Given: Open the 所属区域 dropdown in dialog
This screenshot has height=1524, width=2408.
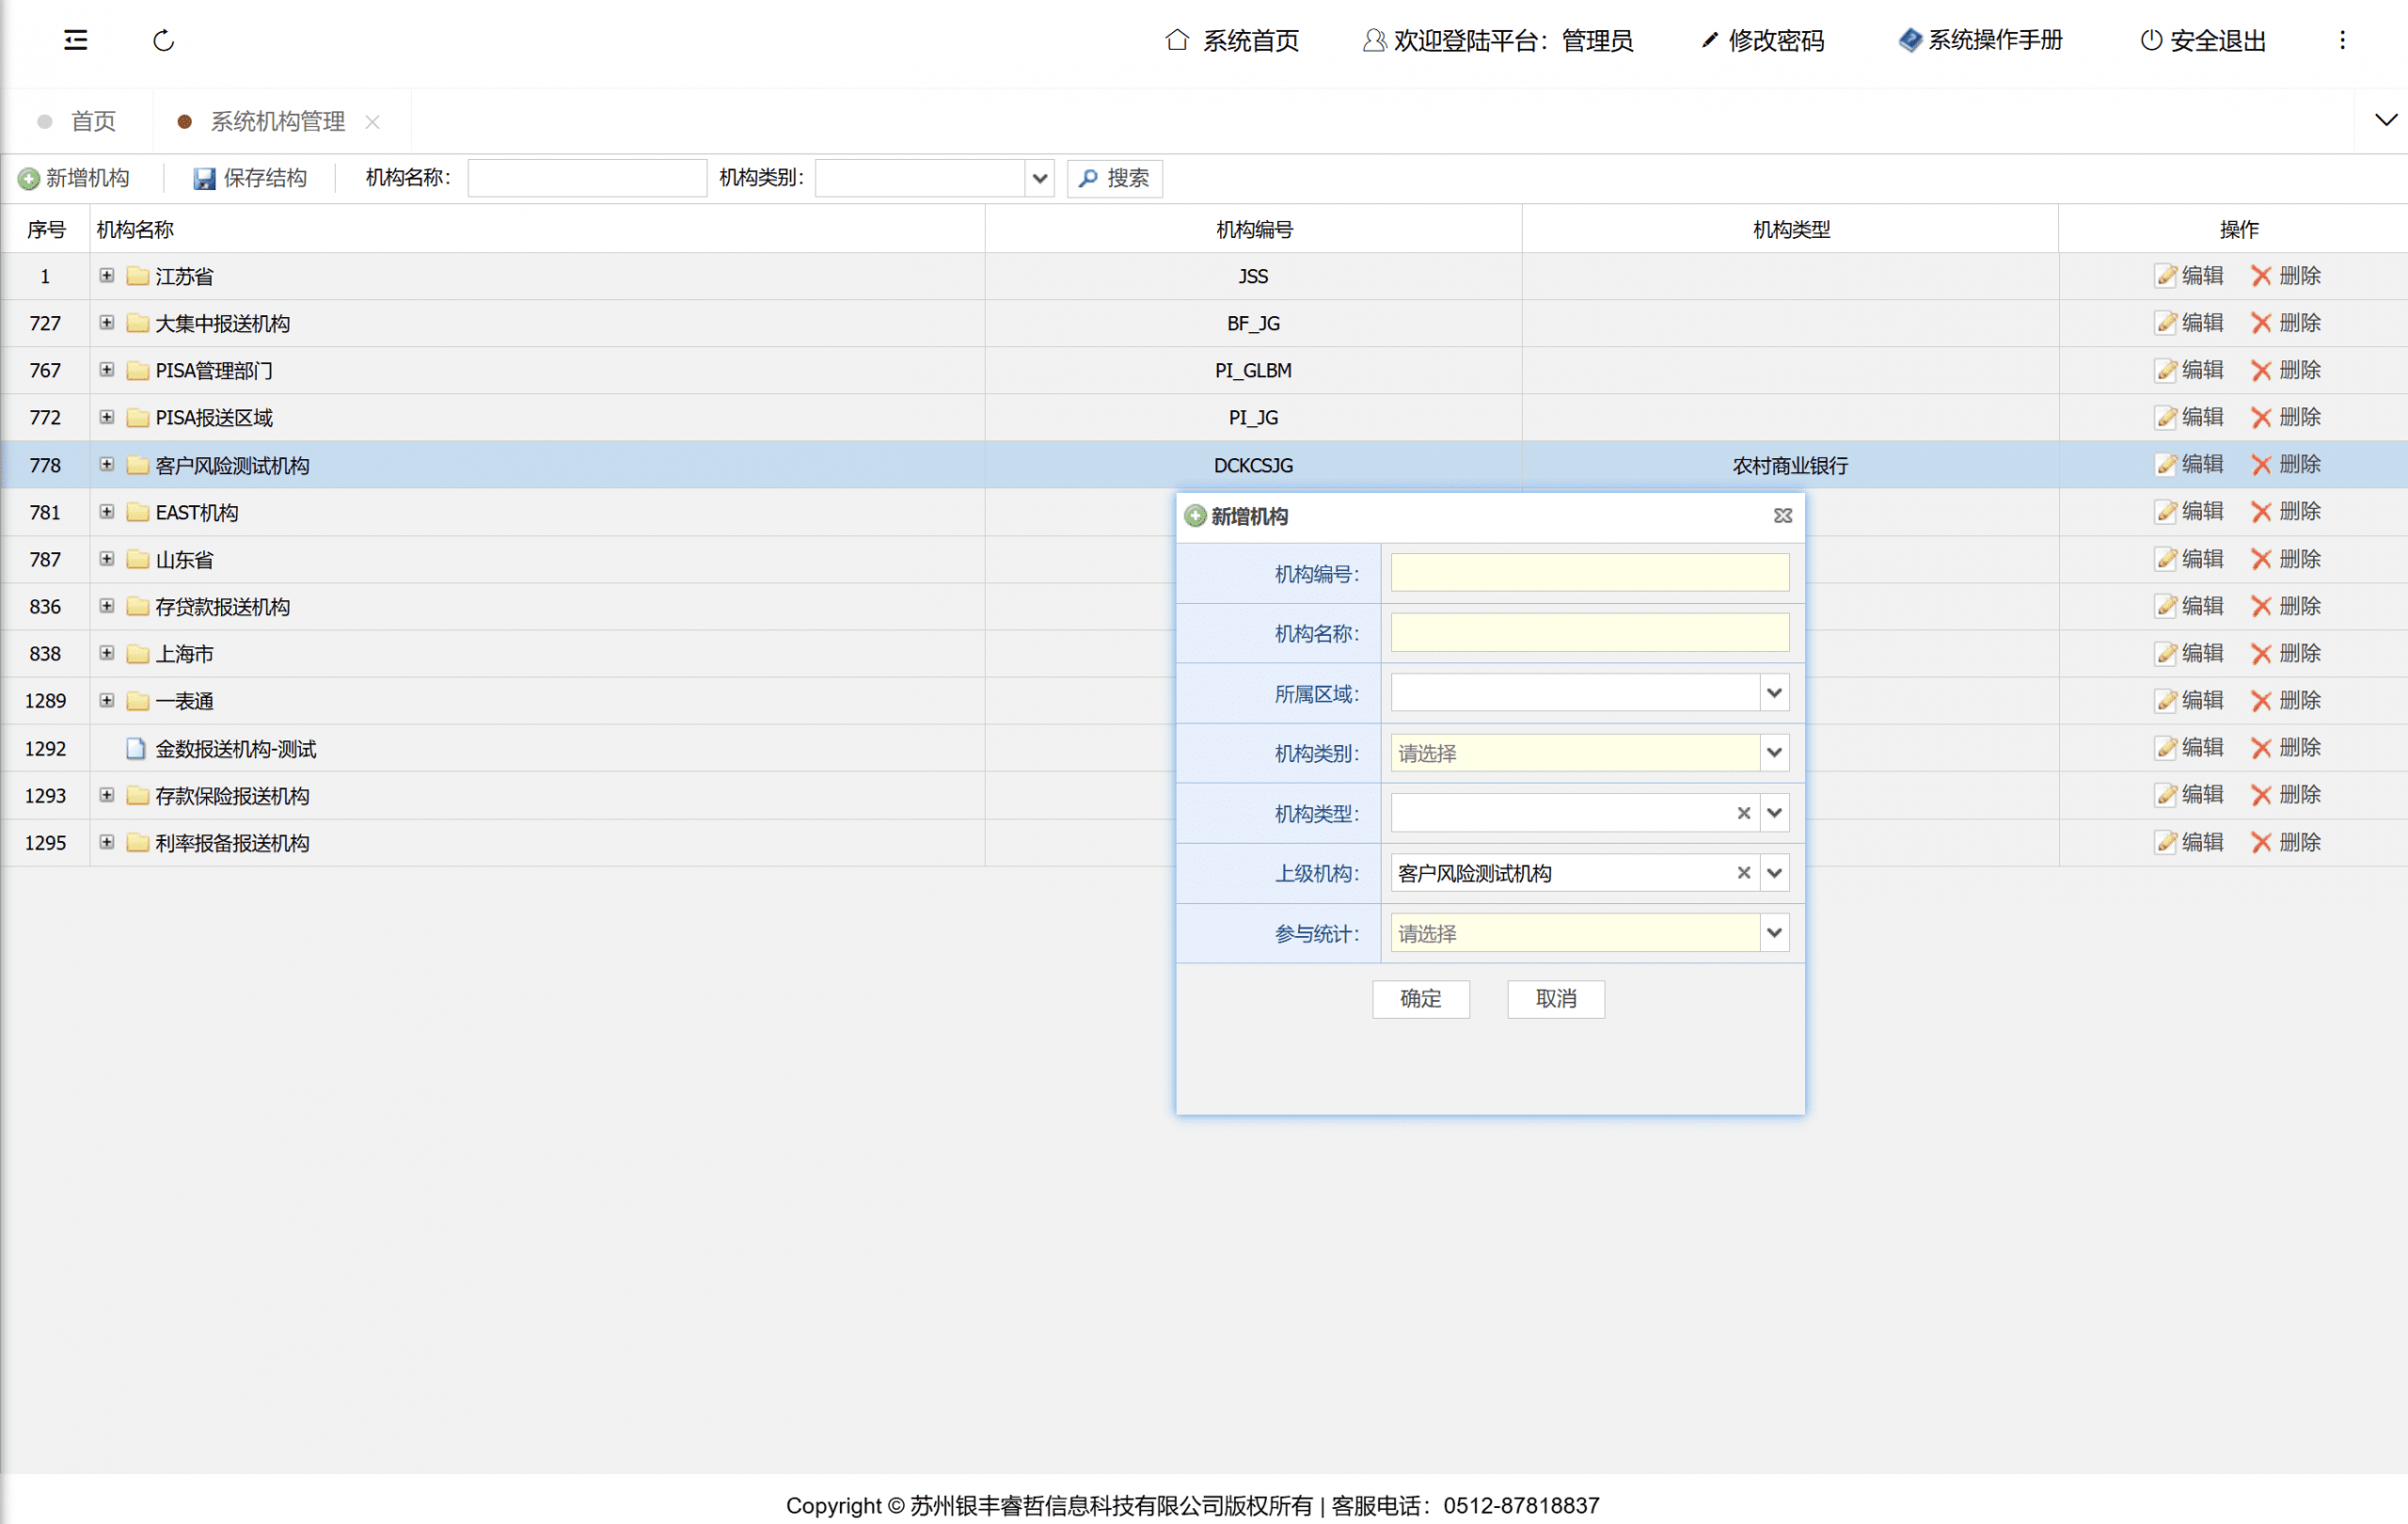Looking at the screenshot, I should coord(1774,693).
